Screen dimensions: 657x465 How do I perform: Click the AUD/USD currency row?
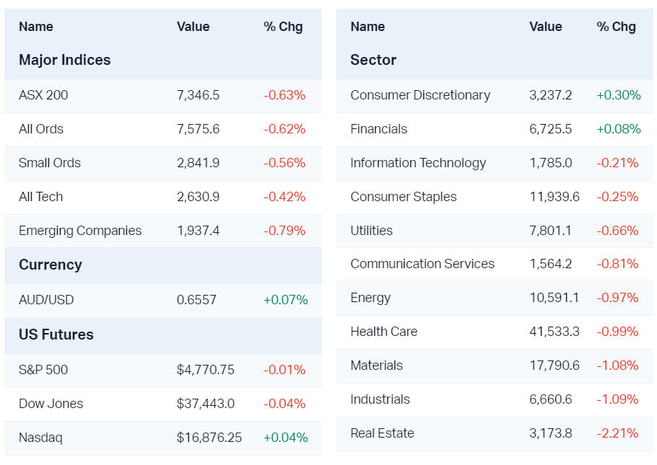point(46,300)
